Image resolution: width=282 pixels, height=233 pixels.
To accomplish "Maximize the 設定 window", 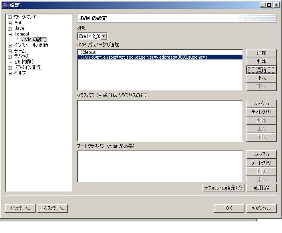I will pyautogui.click(x=269, y=5).
